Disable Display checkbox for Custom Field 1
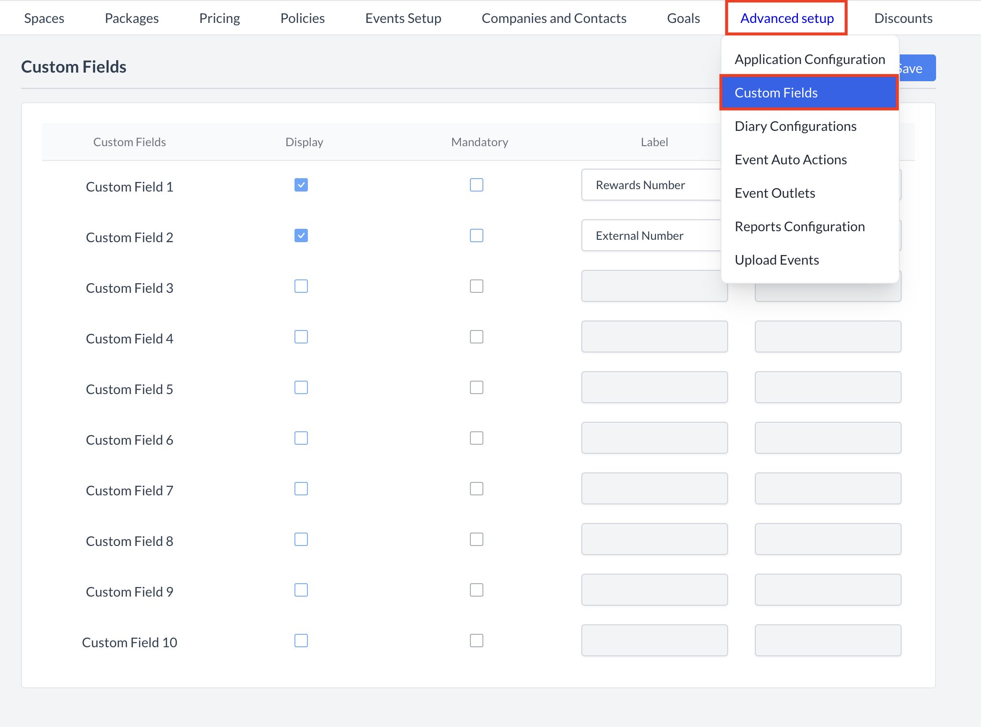This screenshot has height=727, width=981. point(301,185)
